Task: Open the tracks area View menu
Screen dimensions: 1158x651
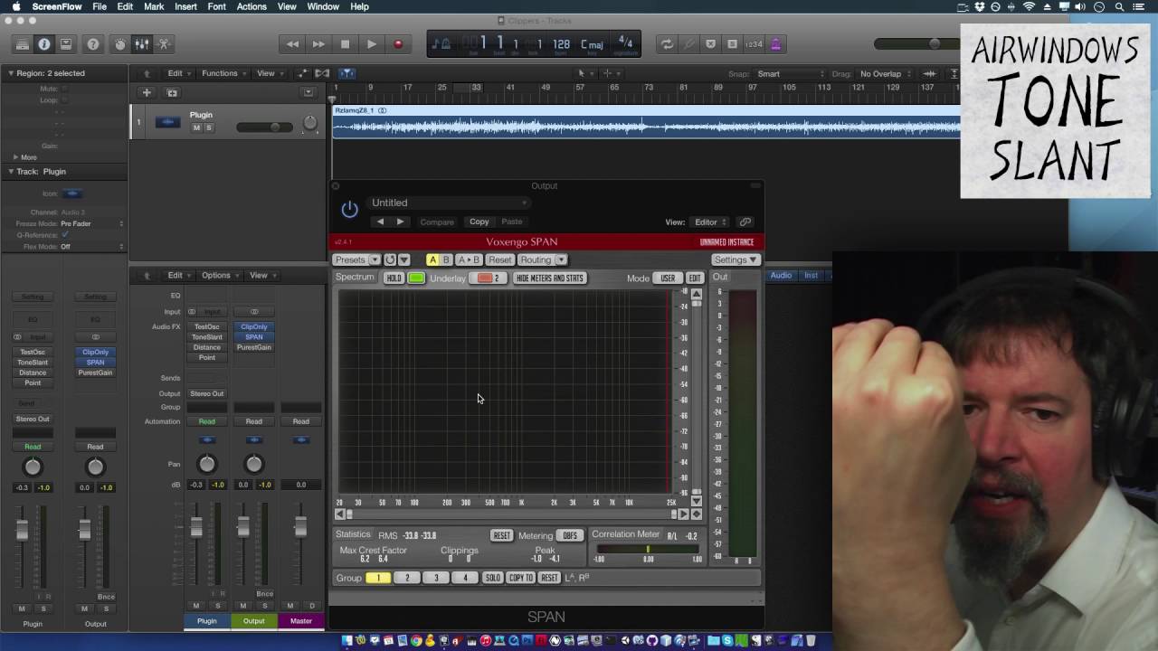Action: 269,73
